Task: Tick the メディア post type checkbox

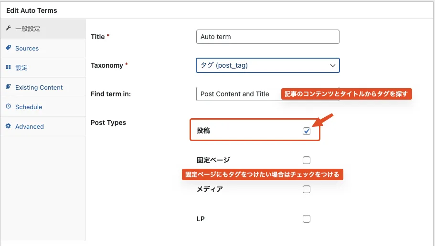Action: point(307,189)
